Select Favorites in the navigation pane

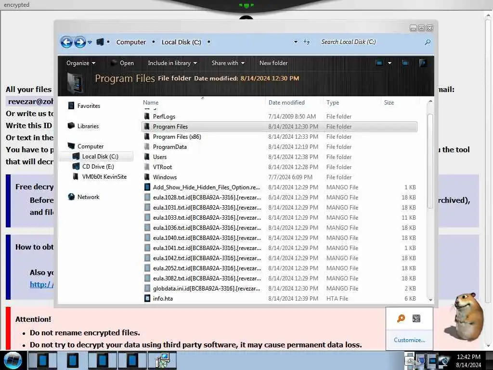(84, 106)
